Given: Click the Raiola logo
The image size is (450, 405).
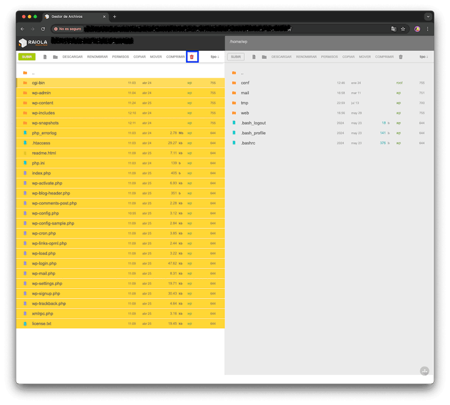Looking at the screenshot, I should [x=33, y=42].
